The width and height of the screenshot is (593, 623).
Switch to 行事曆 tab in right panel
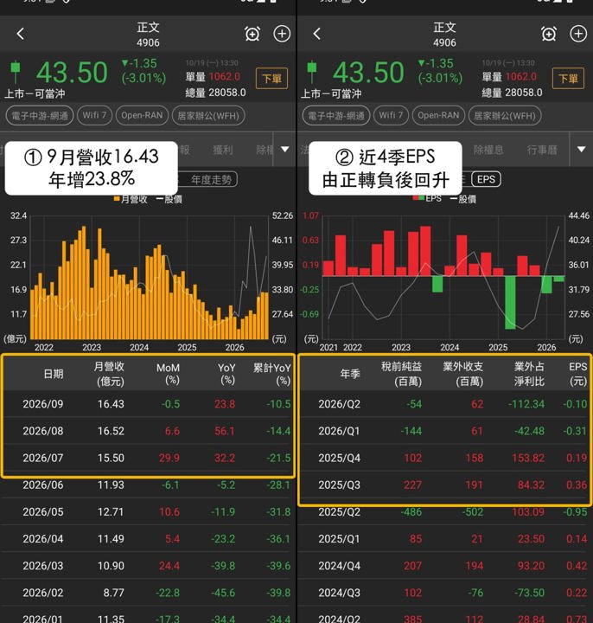pos(542,150)
